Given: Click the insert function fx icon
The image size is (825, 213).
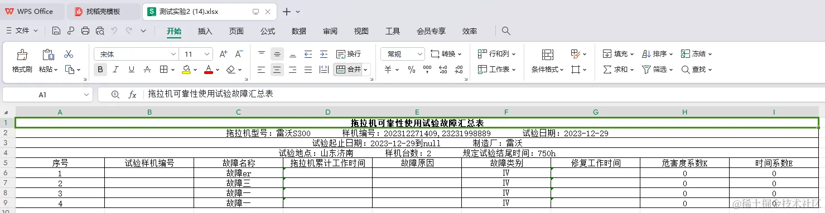Looking at the screenshot, I should point(133,95).
